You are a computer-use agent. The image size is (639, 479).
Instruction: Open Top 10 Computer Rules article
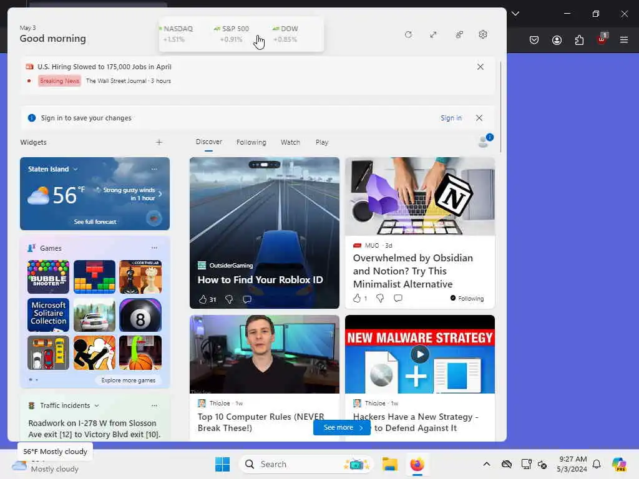(x=261, y=422)
